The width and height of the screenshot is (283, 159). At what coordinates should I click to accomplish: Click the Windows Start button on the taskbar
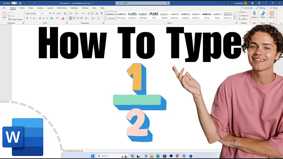(93, 156)
